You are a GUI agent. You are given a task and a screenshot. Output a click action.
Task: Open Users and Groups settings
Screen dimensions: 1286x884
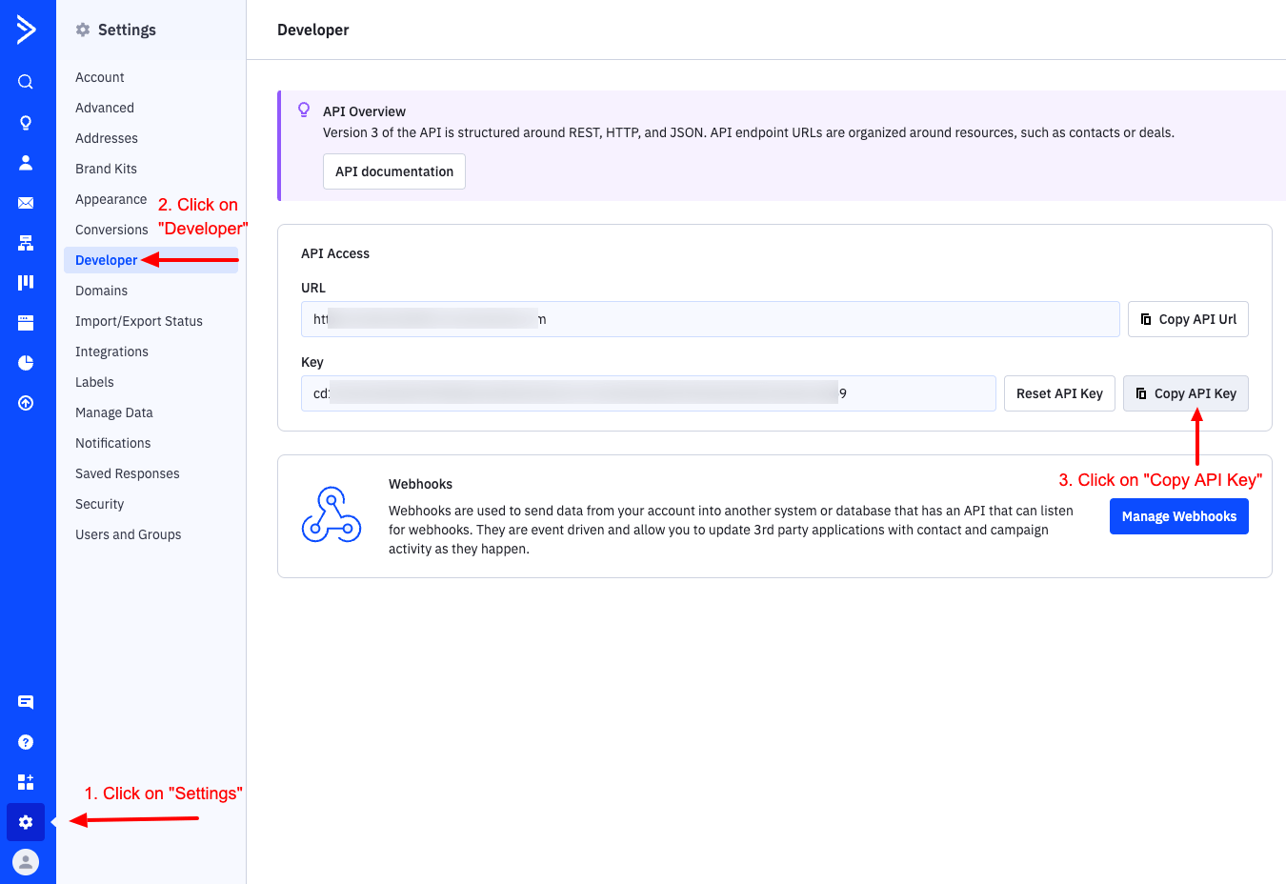[129, 534]
